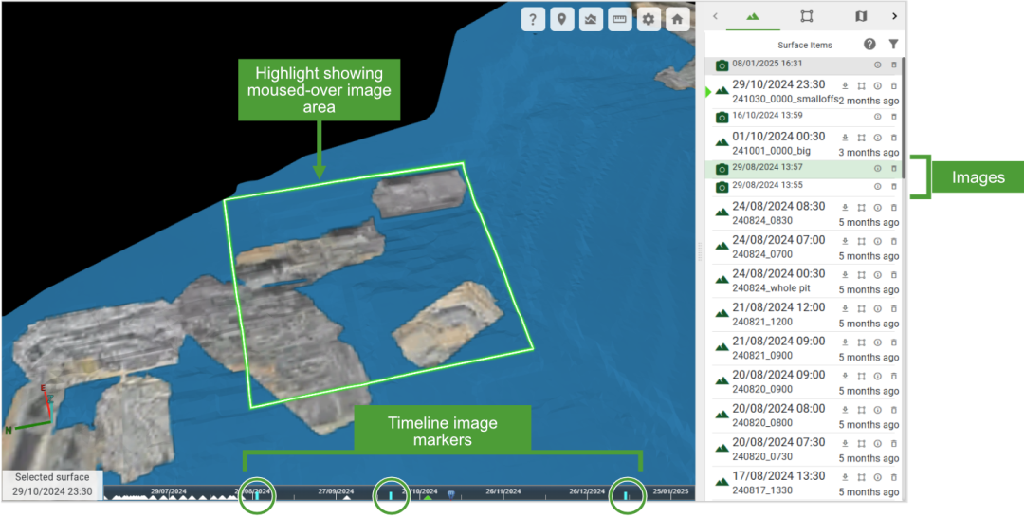The height and width of the screenshot is (518, 1024).
Task: Show more tabs with right chevron
Action: (x=895, y=16)
